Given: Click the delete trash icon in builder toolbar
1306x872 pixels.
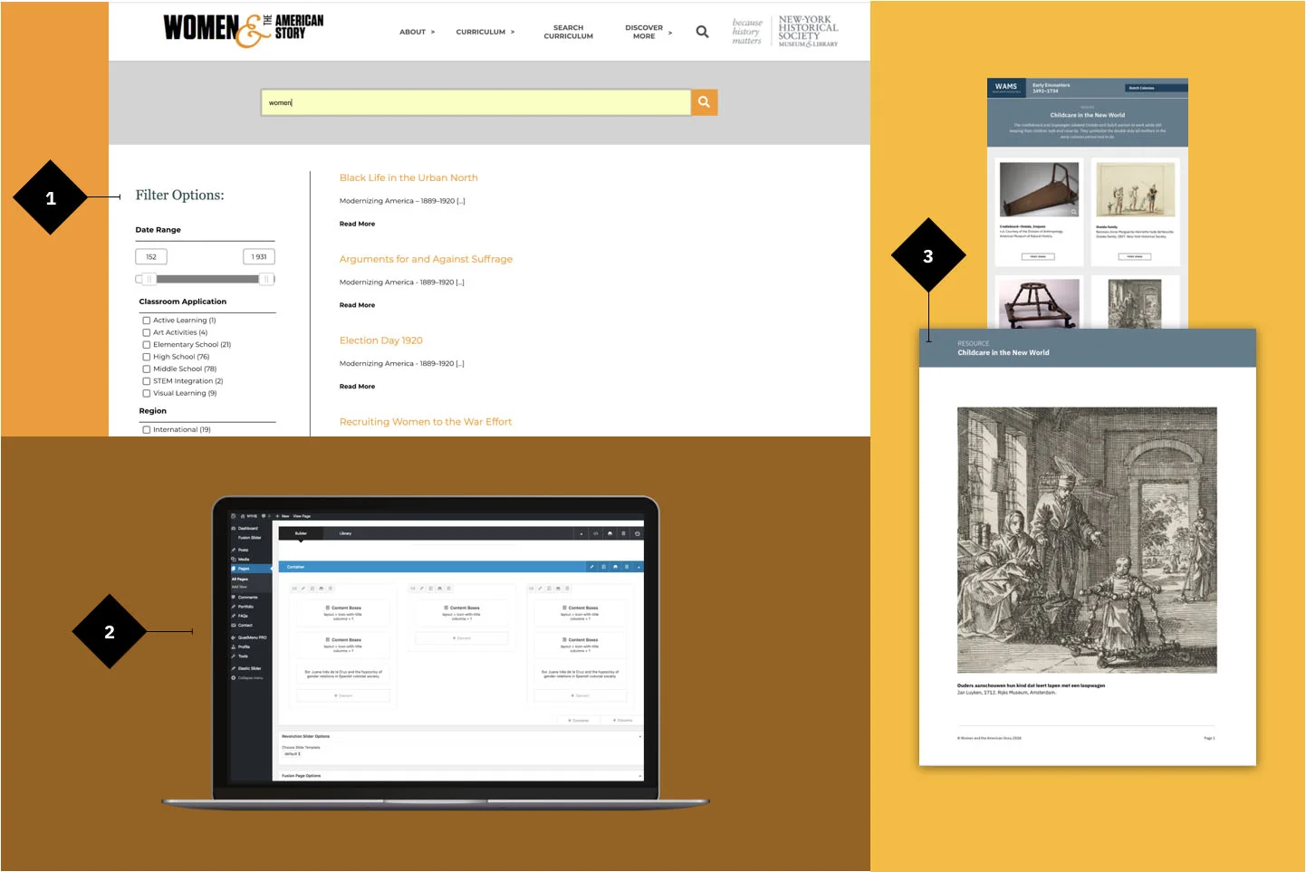Looking at the screenshot, I should pos(623,533).
